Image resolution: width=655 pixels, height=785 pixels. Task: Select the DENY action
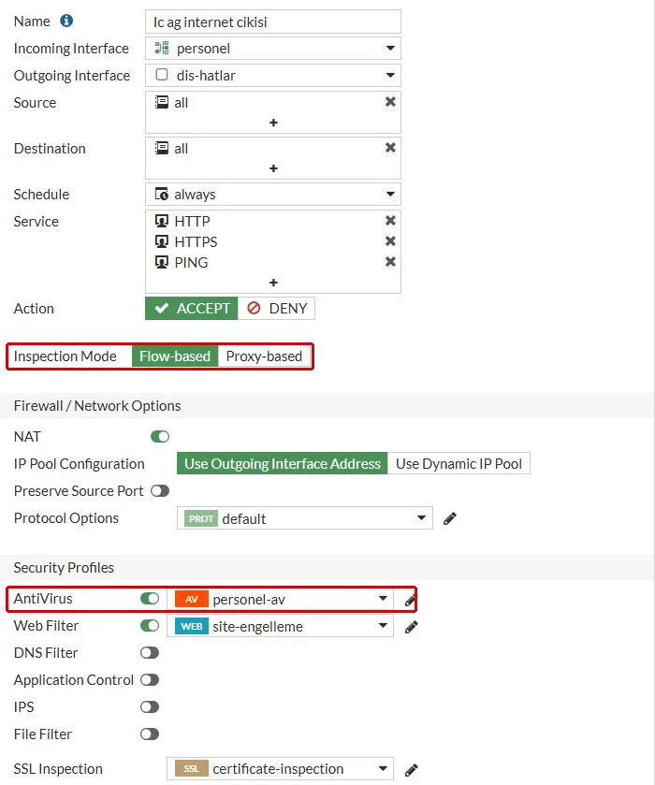[x=276, y=309]
